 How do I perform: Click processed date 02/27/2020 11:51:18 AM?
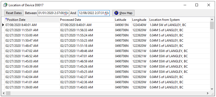(x=87, y=46)
